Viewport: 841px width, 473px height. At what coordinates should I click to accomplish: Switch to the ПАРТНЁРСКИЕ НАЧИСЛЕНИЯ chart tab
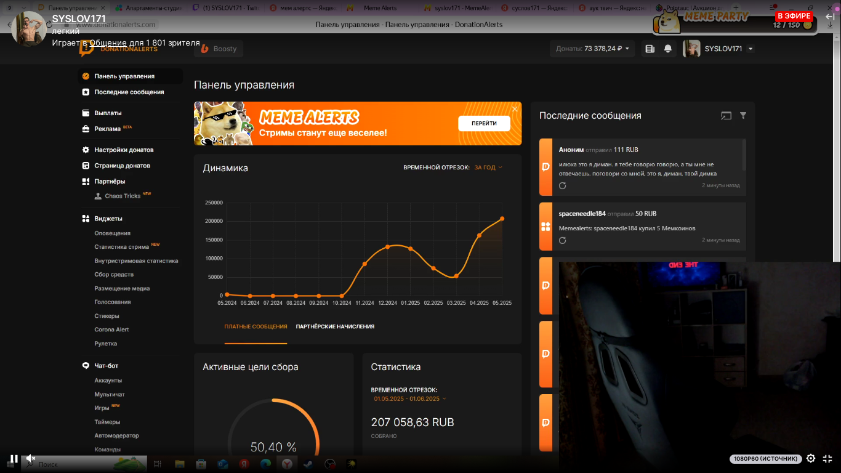click(x=335, y=326)
